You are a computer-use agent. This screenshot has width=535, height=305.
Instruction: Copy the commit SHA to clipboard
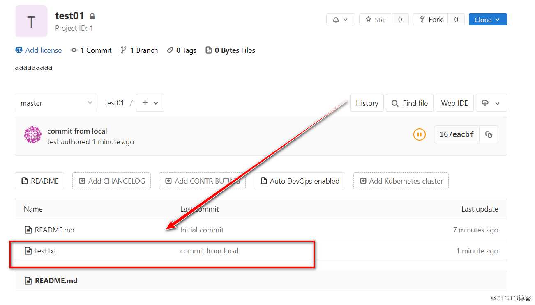click(489, 134)
